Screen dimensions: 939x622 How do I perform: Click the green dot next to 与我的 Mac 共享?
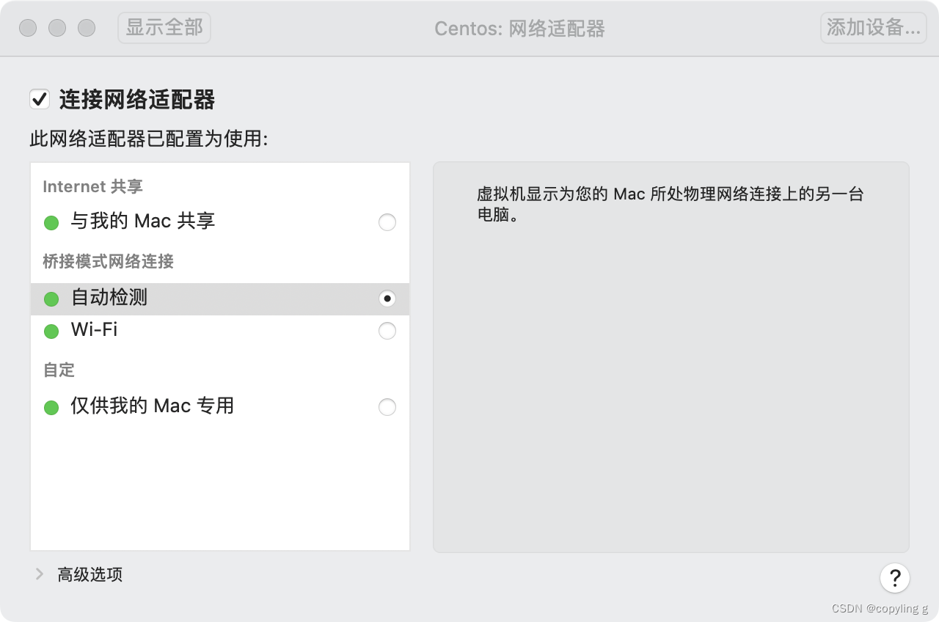click(51, 222)
